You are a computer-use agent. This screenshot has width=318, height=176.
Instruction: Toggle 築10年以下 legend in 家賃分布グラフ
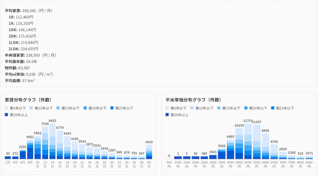click(x=41, y=108)
